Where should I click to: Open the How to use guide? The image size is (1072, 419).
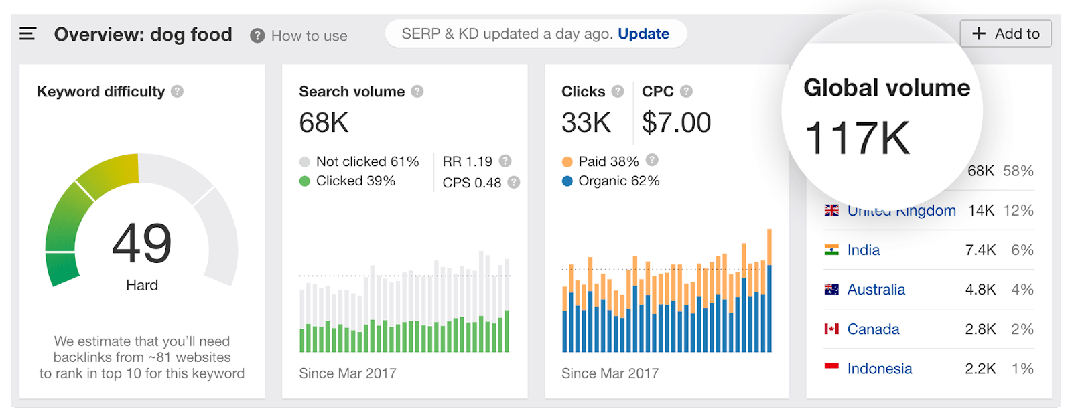point(309,36)
